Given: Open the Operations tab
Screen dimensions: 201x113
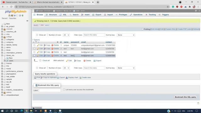Looking at the screenshot, I should coord(136,15).
